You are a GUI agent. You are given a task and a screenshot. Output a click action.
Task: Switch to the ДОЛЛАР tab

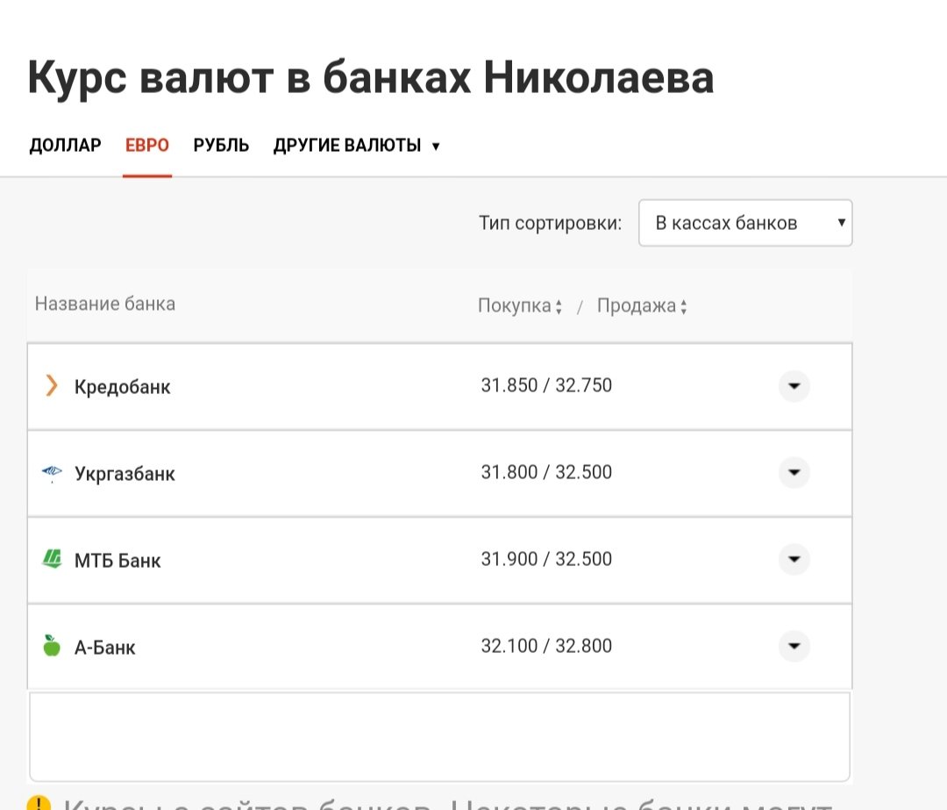[x=65, y=146]
